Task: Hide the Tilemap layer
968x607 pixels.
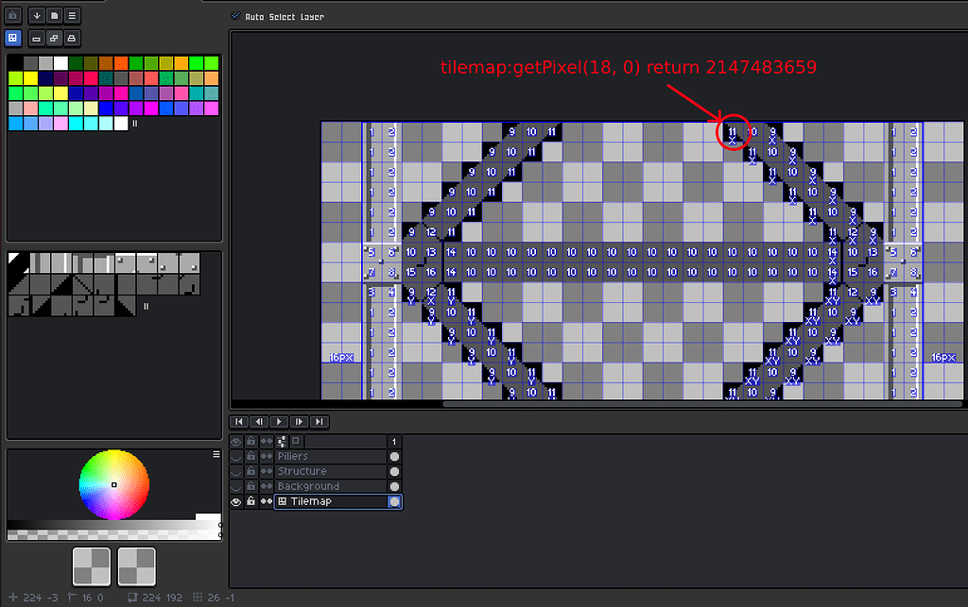Action: pyautogui.click(x=235, y=501)
